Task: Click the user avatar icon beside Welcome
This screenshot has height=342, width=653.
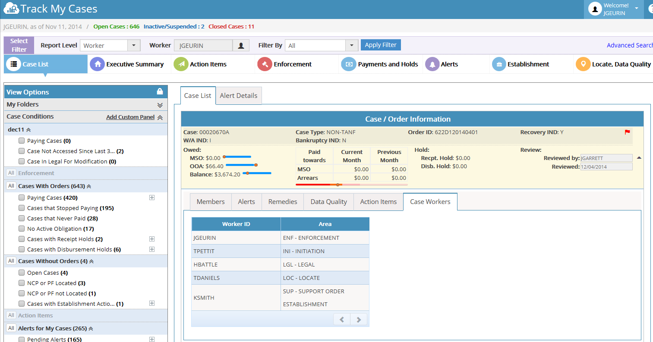Action: [x=595, y=9]
